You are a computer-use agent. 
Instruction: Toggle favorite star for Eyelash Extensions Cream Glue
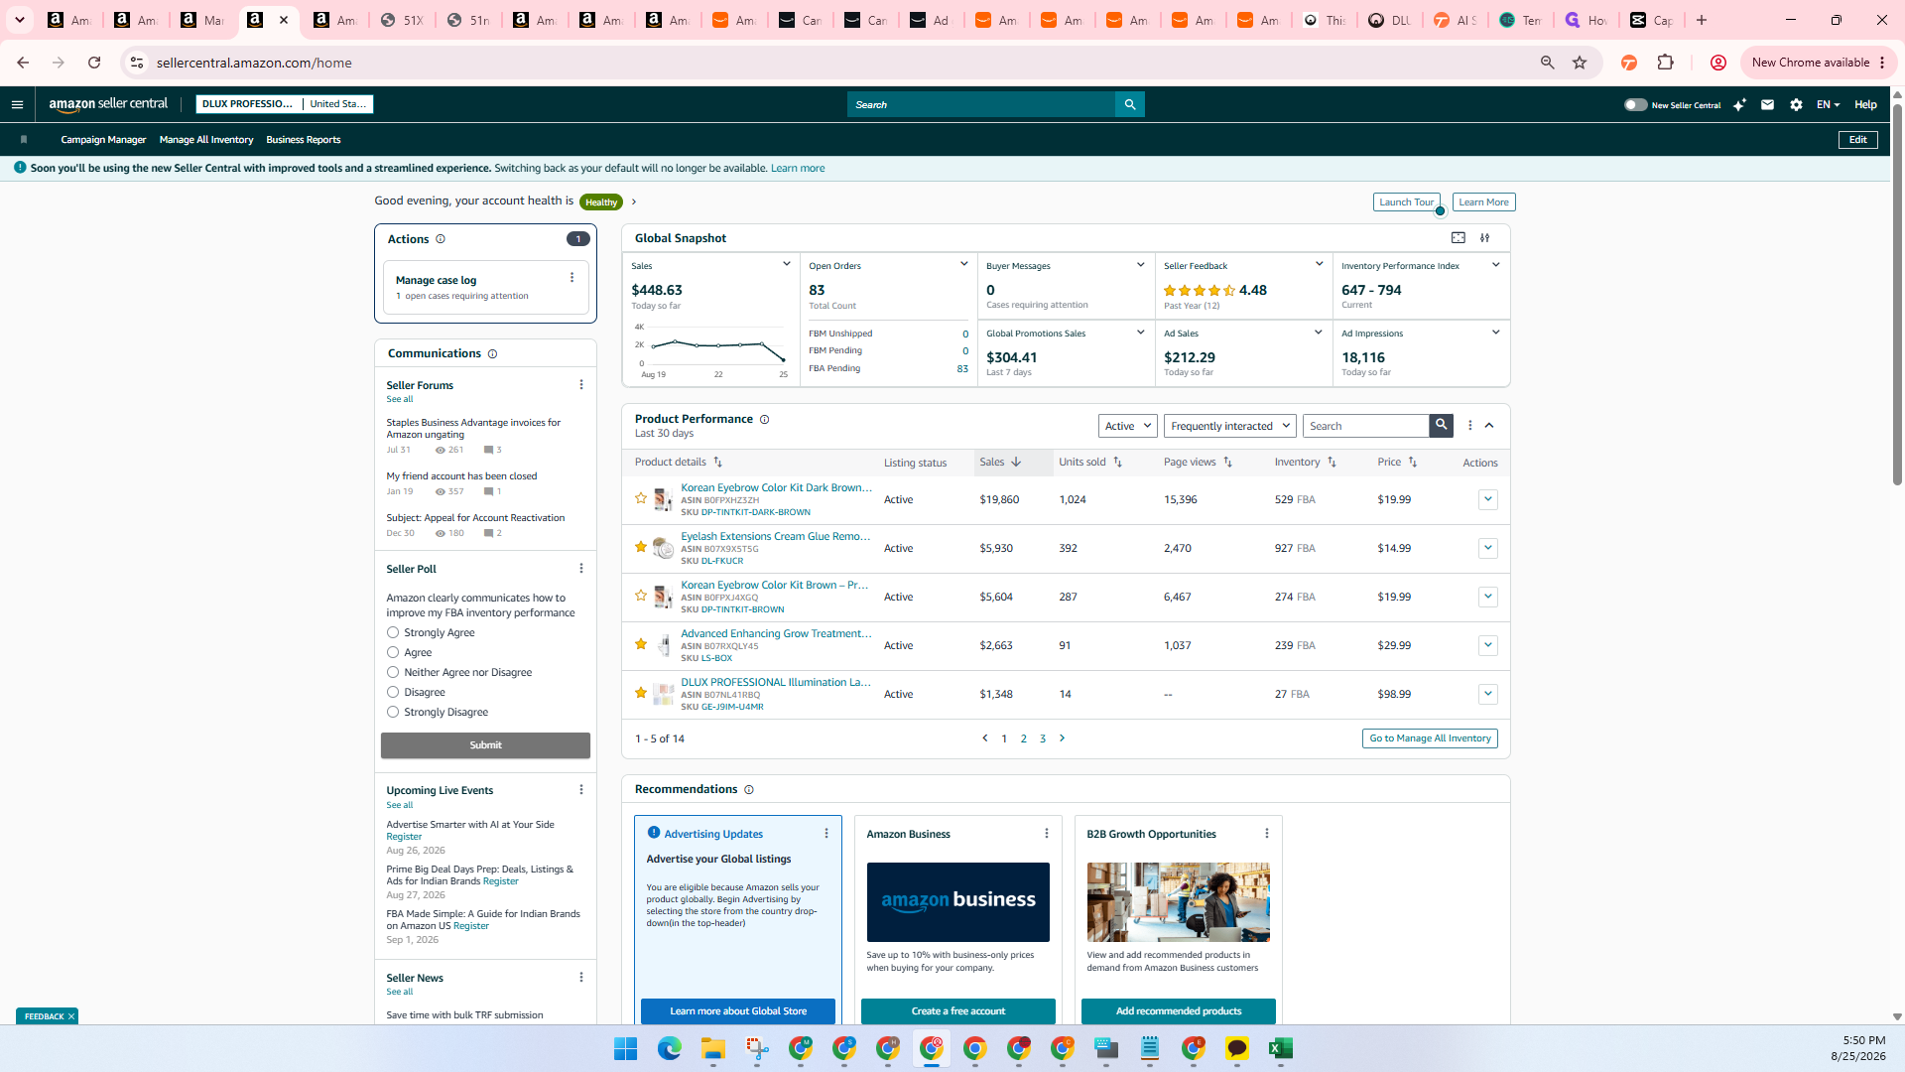(641, 547)
